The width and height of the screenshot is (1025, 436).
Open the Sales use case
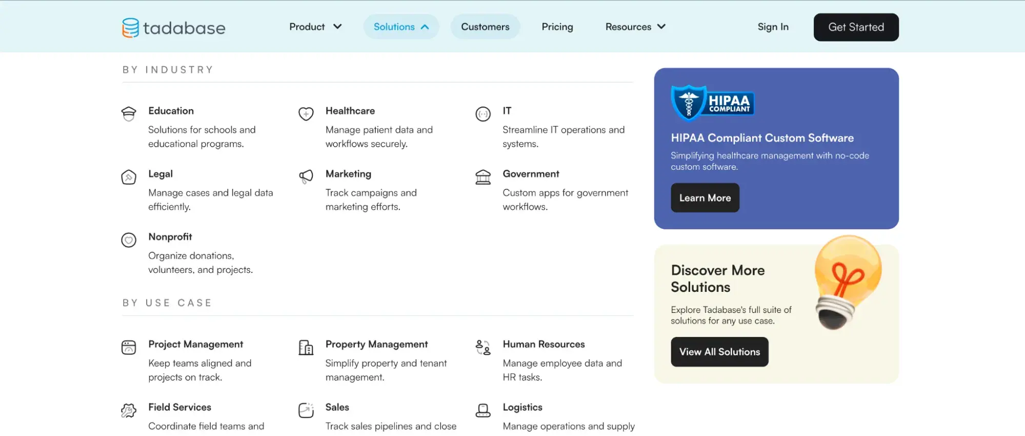[337, 407]
